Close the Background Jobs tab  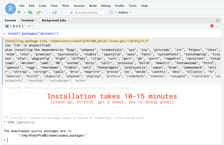pos(68,21)
